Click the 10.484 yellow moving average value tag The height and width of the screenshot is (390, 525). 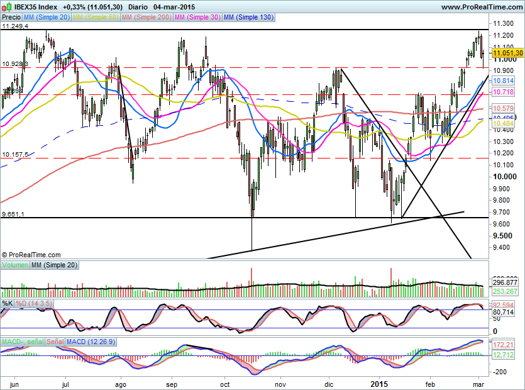click(503, 124)
